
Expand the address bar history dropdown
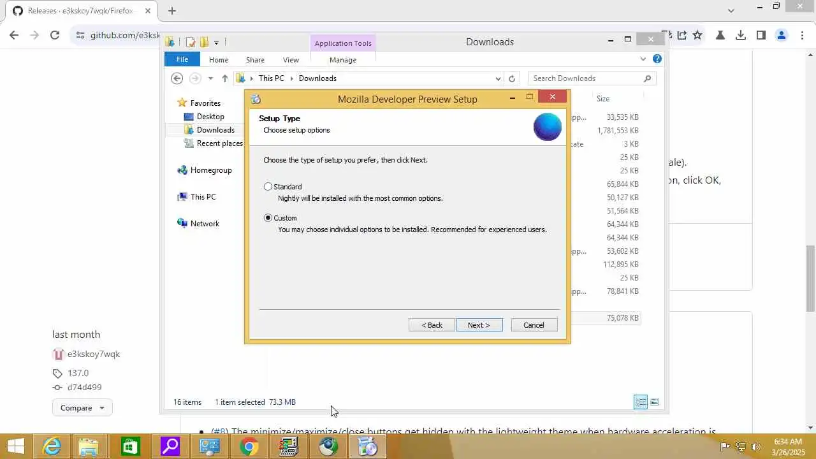click(x=498, y=78)
